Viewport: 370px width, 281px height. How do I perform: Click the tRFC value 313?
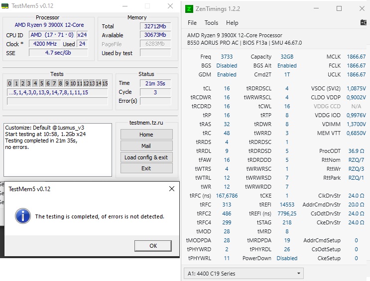point(227,205)
